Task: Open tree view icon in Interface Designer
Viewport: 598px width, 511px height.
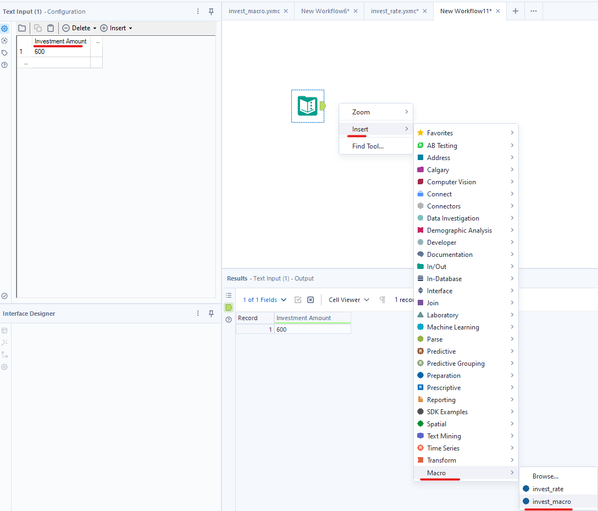Action: tap(4, 355)
